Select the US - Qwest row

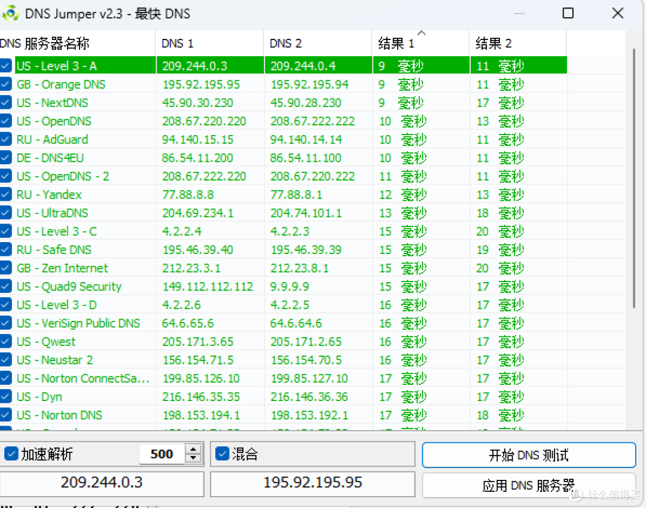(284, 342)
